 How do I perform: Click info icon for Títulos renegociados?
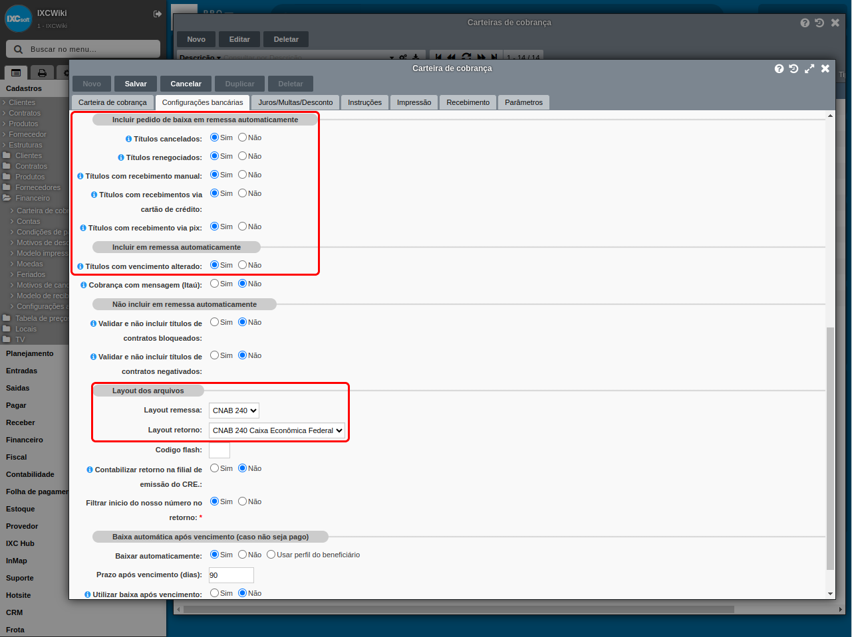click(121, 157)
